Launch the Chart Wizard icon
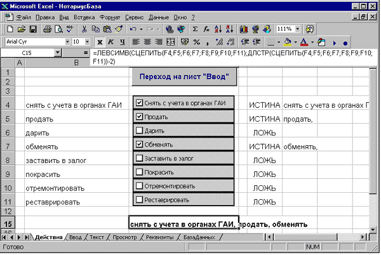Screen dimensions: 381x255 tap(244, 29)
